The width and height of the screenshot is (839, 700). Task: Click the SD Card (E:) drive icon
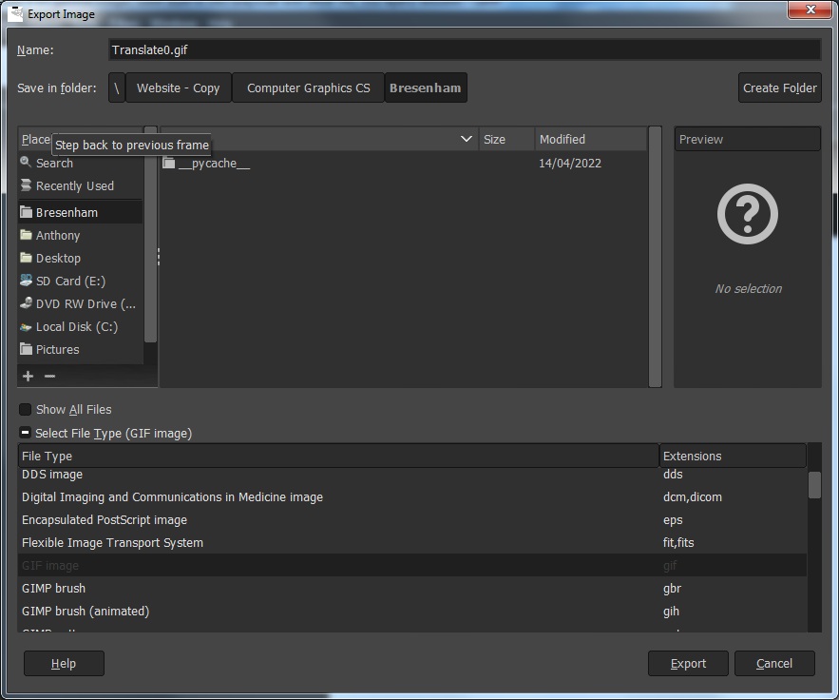[26, 281]
